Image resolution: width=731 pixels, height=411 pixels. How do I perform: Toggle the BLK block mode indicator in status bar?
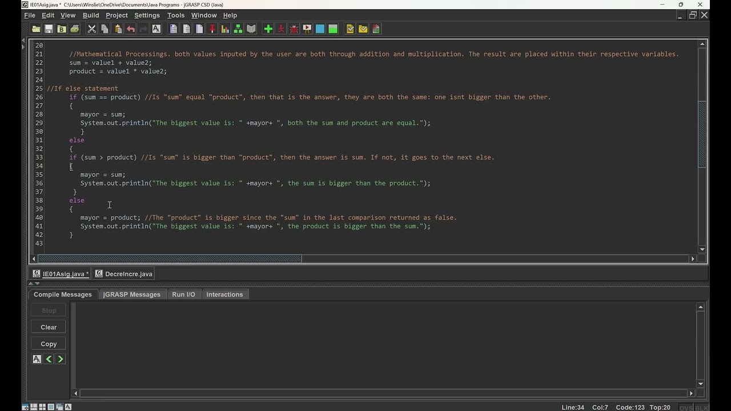(x=701, y=408)
